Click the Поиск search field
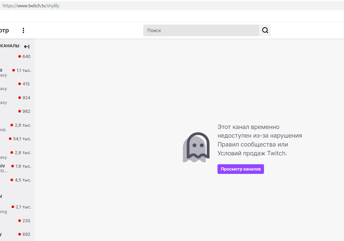Screen dimensions: 344x241 pyautogui.click(x=201, y=30)
